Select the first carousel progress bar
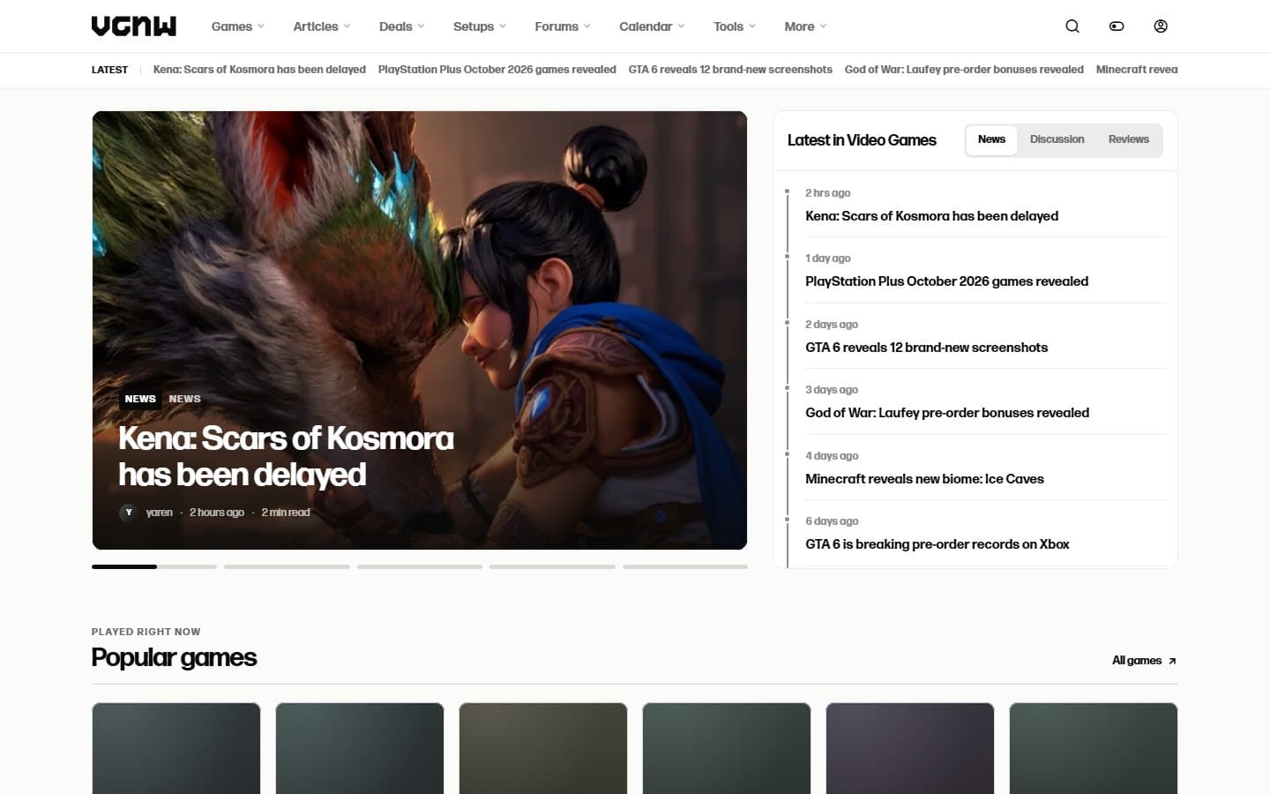This screenshot has width=1270, height=794. [154, 566]
